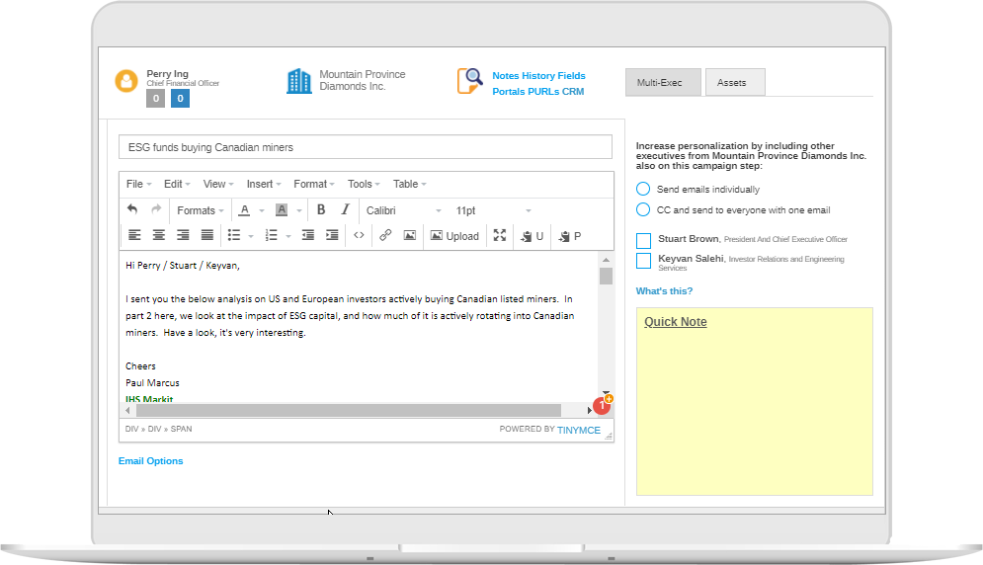Click the U paste toolbar button
983x565 pixels.
click(x=532, y=236)
